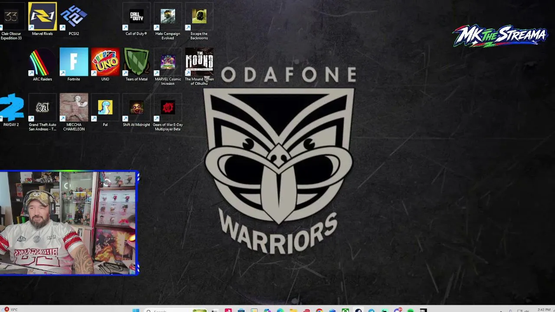555x312 pixels.
Task: Open the Xbox app from the taskbar
Action: (345, 310)
